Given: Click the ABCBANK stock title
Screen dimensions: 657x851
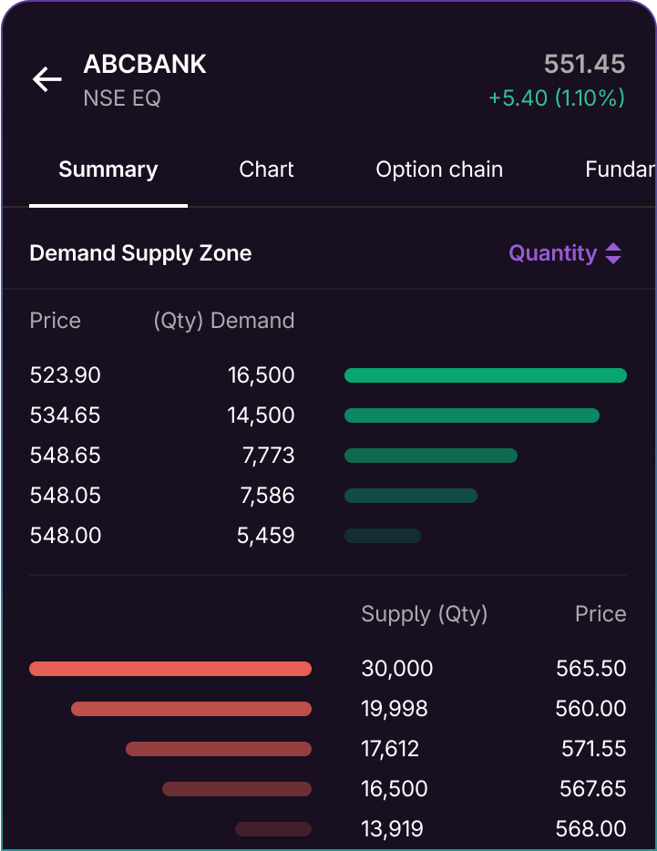Looking at the screenshot, I should coord(145,65).
